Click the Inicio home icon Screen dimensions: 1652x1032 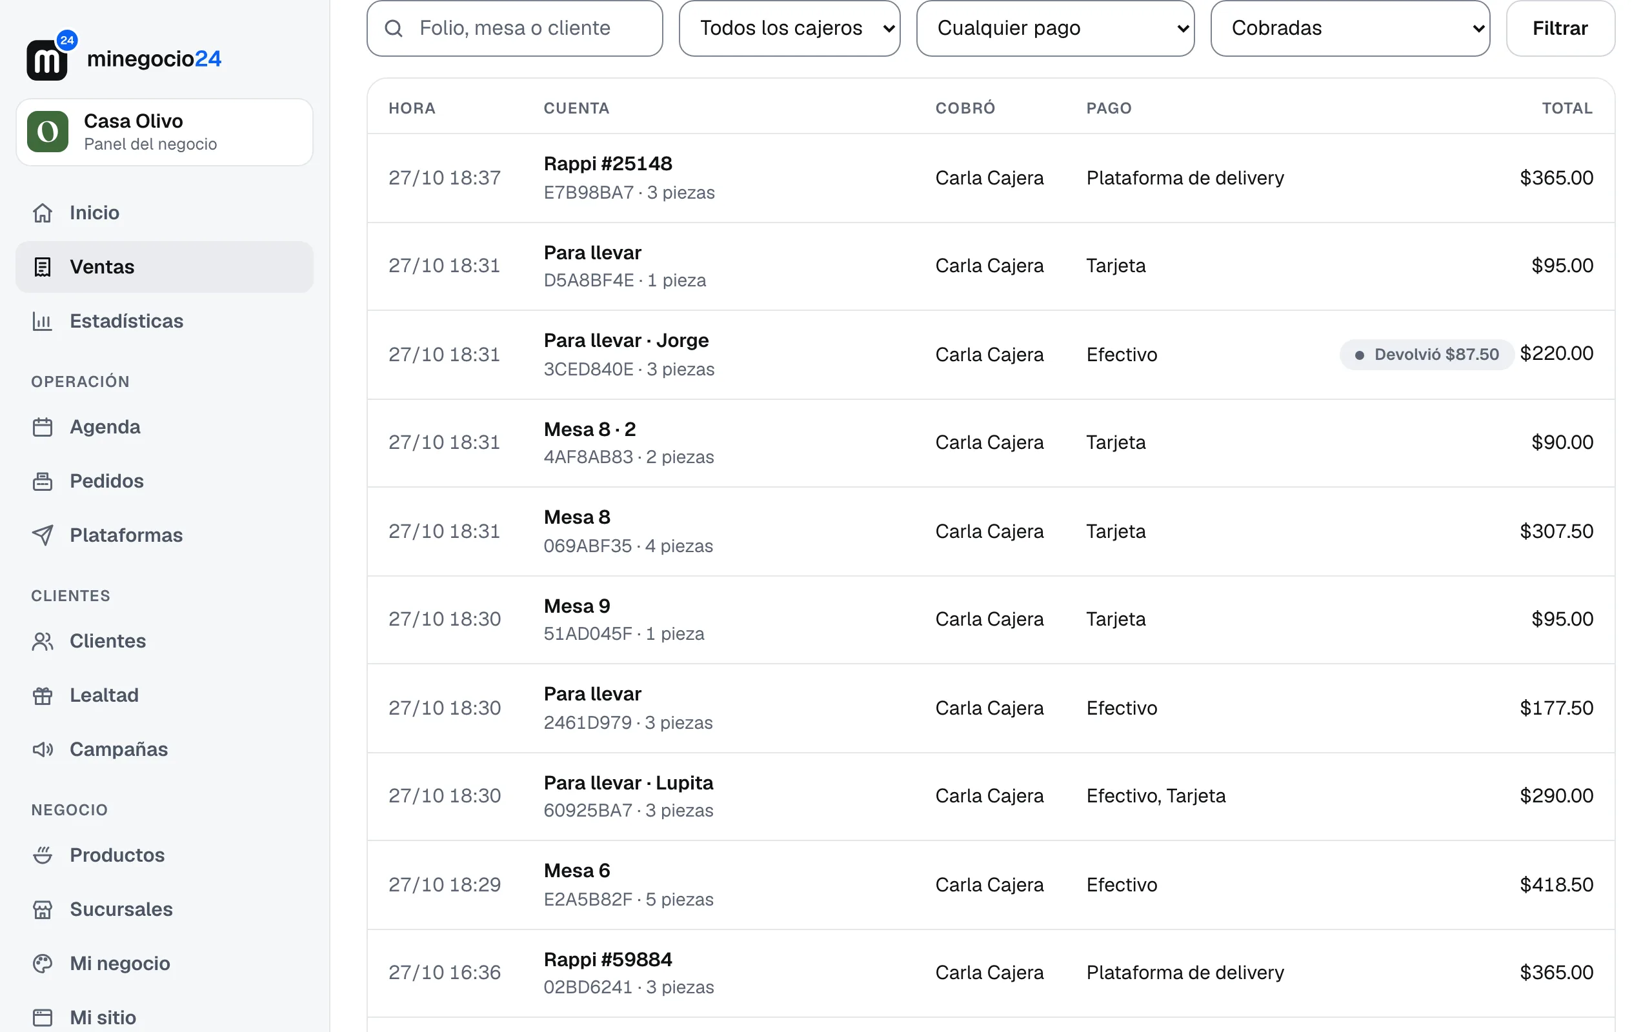coord(43,213)
